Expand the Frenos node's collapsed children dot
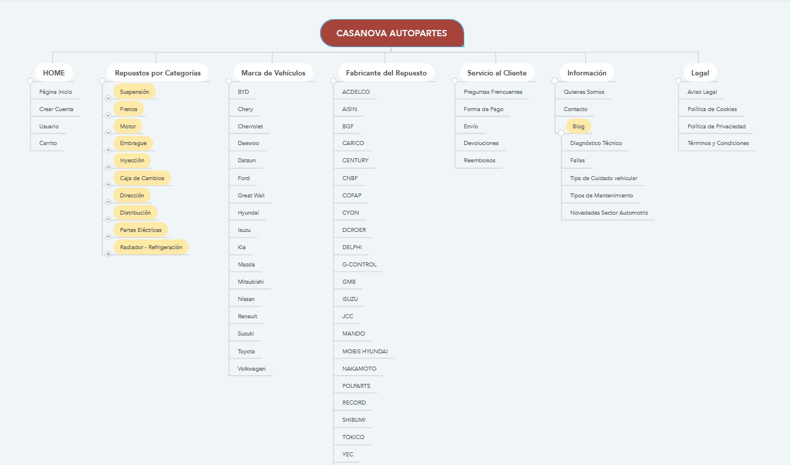This screenshot has height=465, width=790. [108, 116]
